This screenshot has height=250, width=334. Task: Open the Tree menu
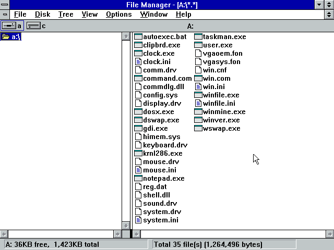coord(66,15)
